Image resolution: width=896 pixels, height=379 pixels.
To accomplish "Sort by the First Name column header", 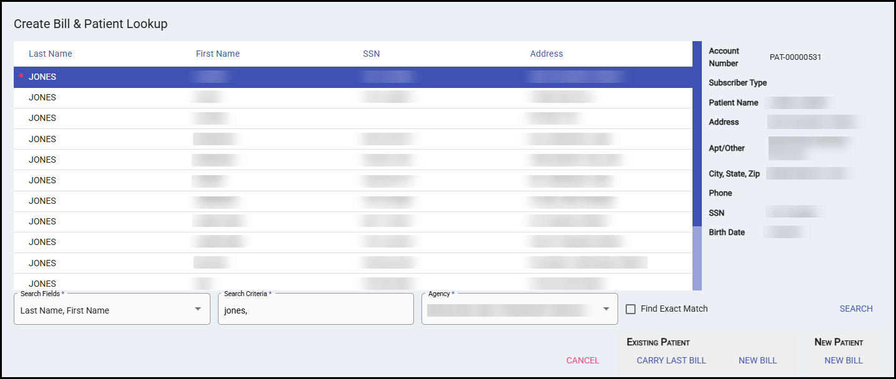I will 217,54.
